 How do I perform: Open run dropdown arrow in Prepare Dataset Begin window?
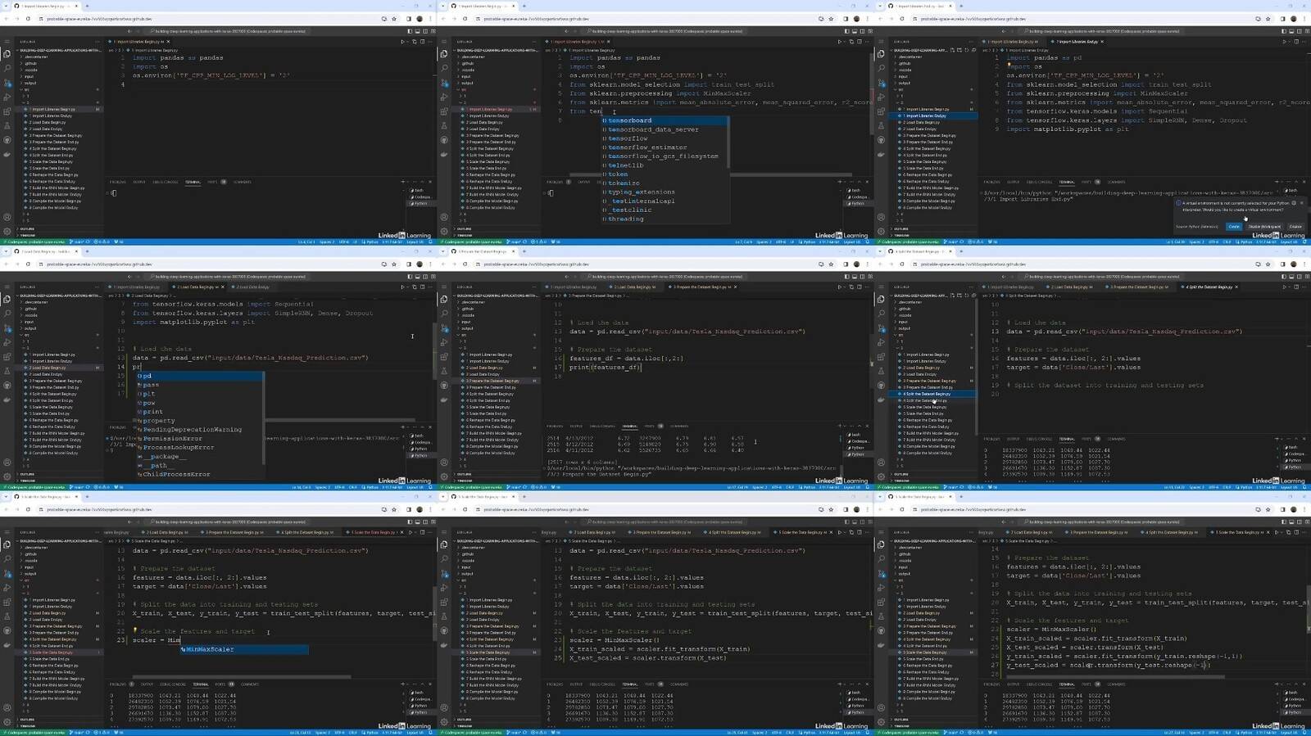click(845, 287)
